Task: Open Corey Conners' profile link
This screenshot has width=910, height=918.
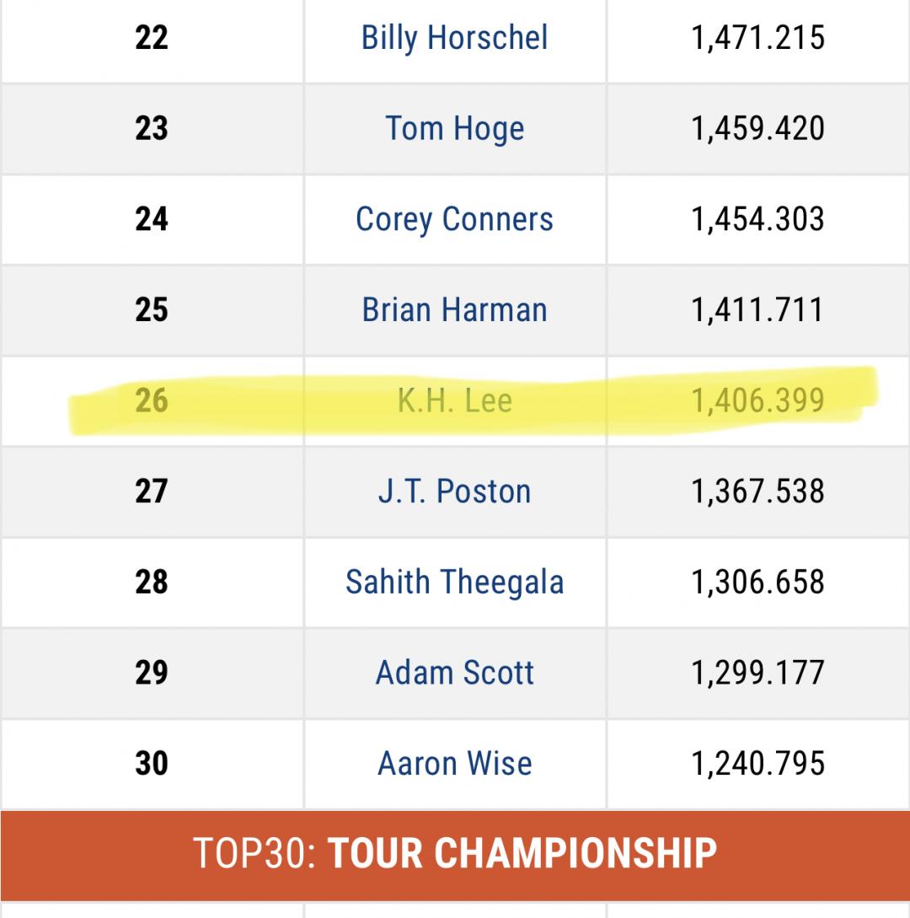Action: coord(454,219)
